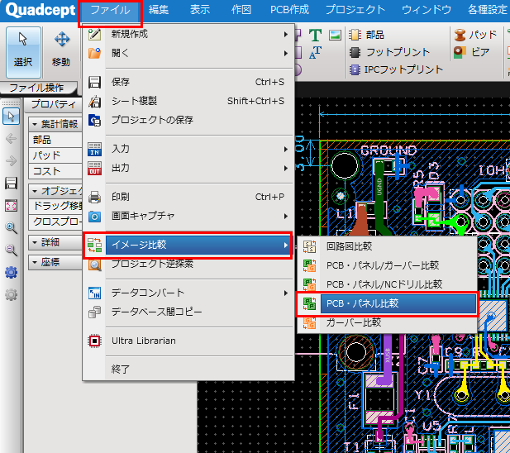Click the データコンバート icon
The width and height of the screenshot is (510, 453).
tap(95, 293)
